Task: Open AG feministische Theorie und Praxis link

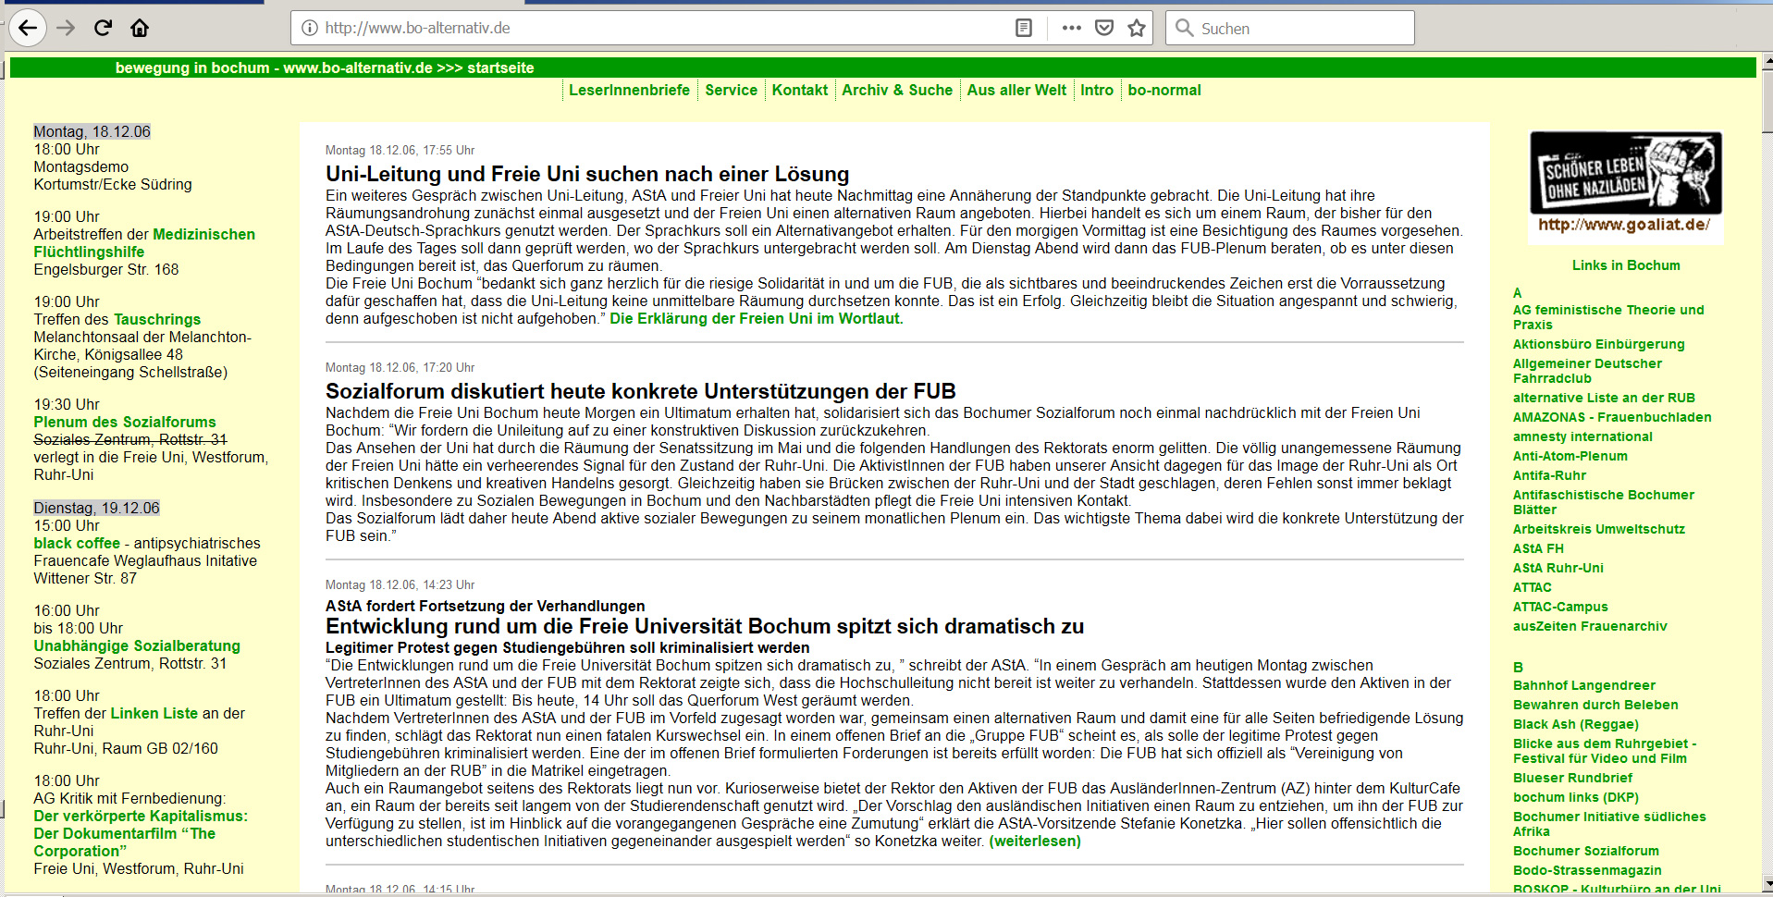Action: coord(1608,317)
